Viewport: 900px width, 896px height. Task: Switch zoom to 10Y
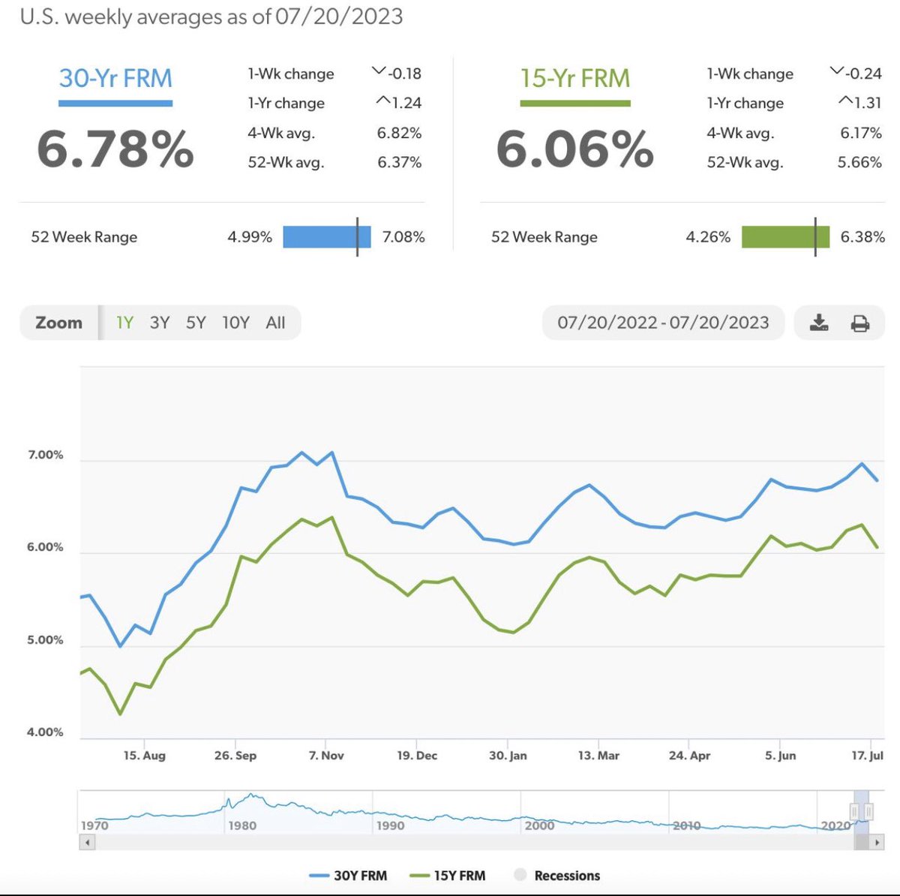point(235,323)
